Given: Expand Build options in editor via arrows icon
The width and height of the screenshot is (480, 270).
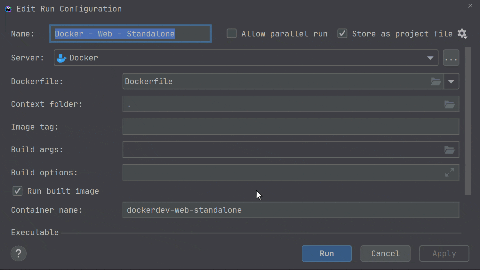Looking at the screenshot, I should (x=450, y=172).
